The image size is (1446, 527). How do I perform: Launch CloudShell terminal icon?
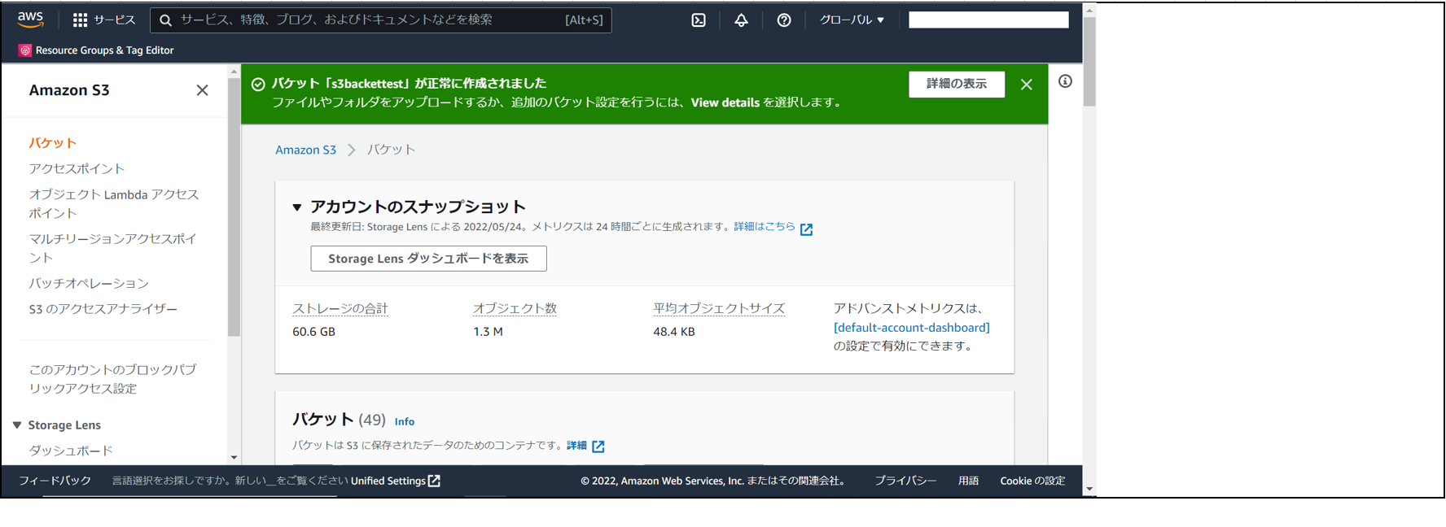[699, 20]
